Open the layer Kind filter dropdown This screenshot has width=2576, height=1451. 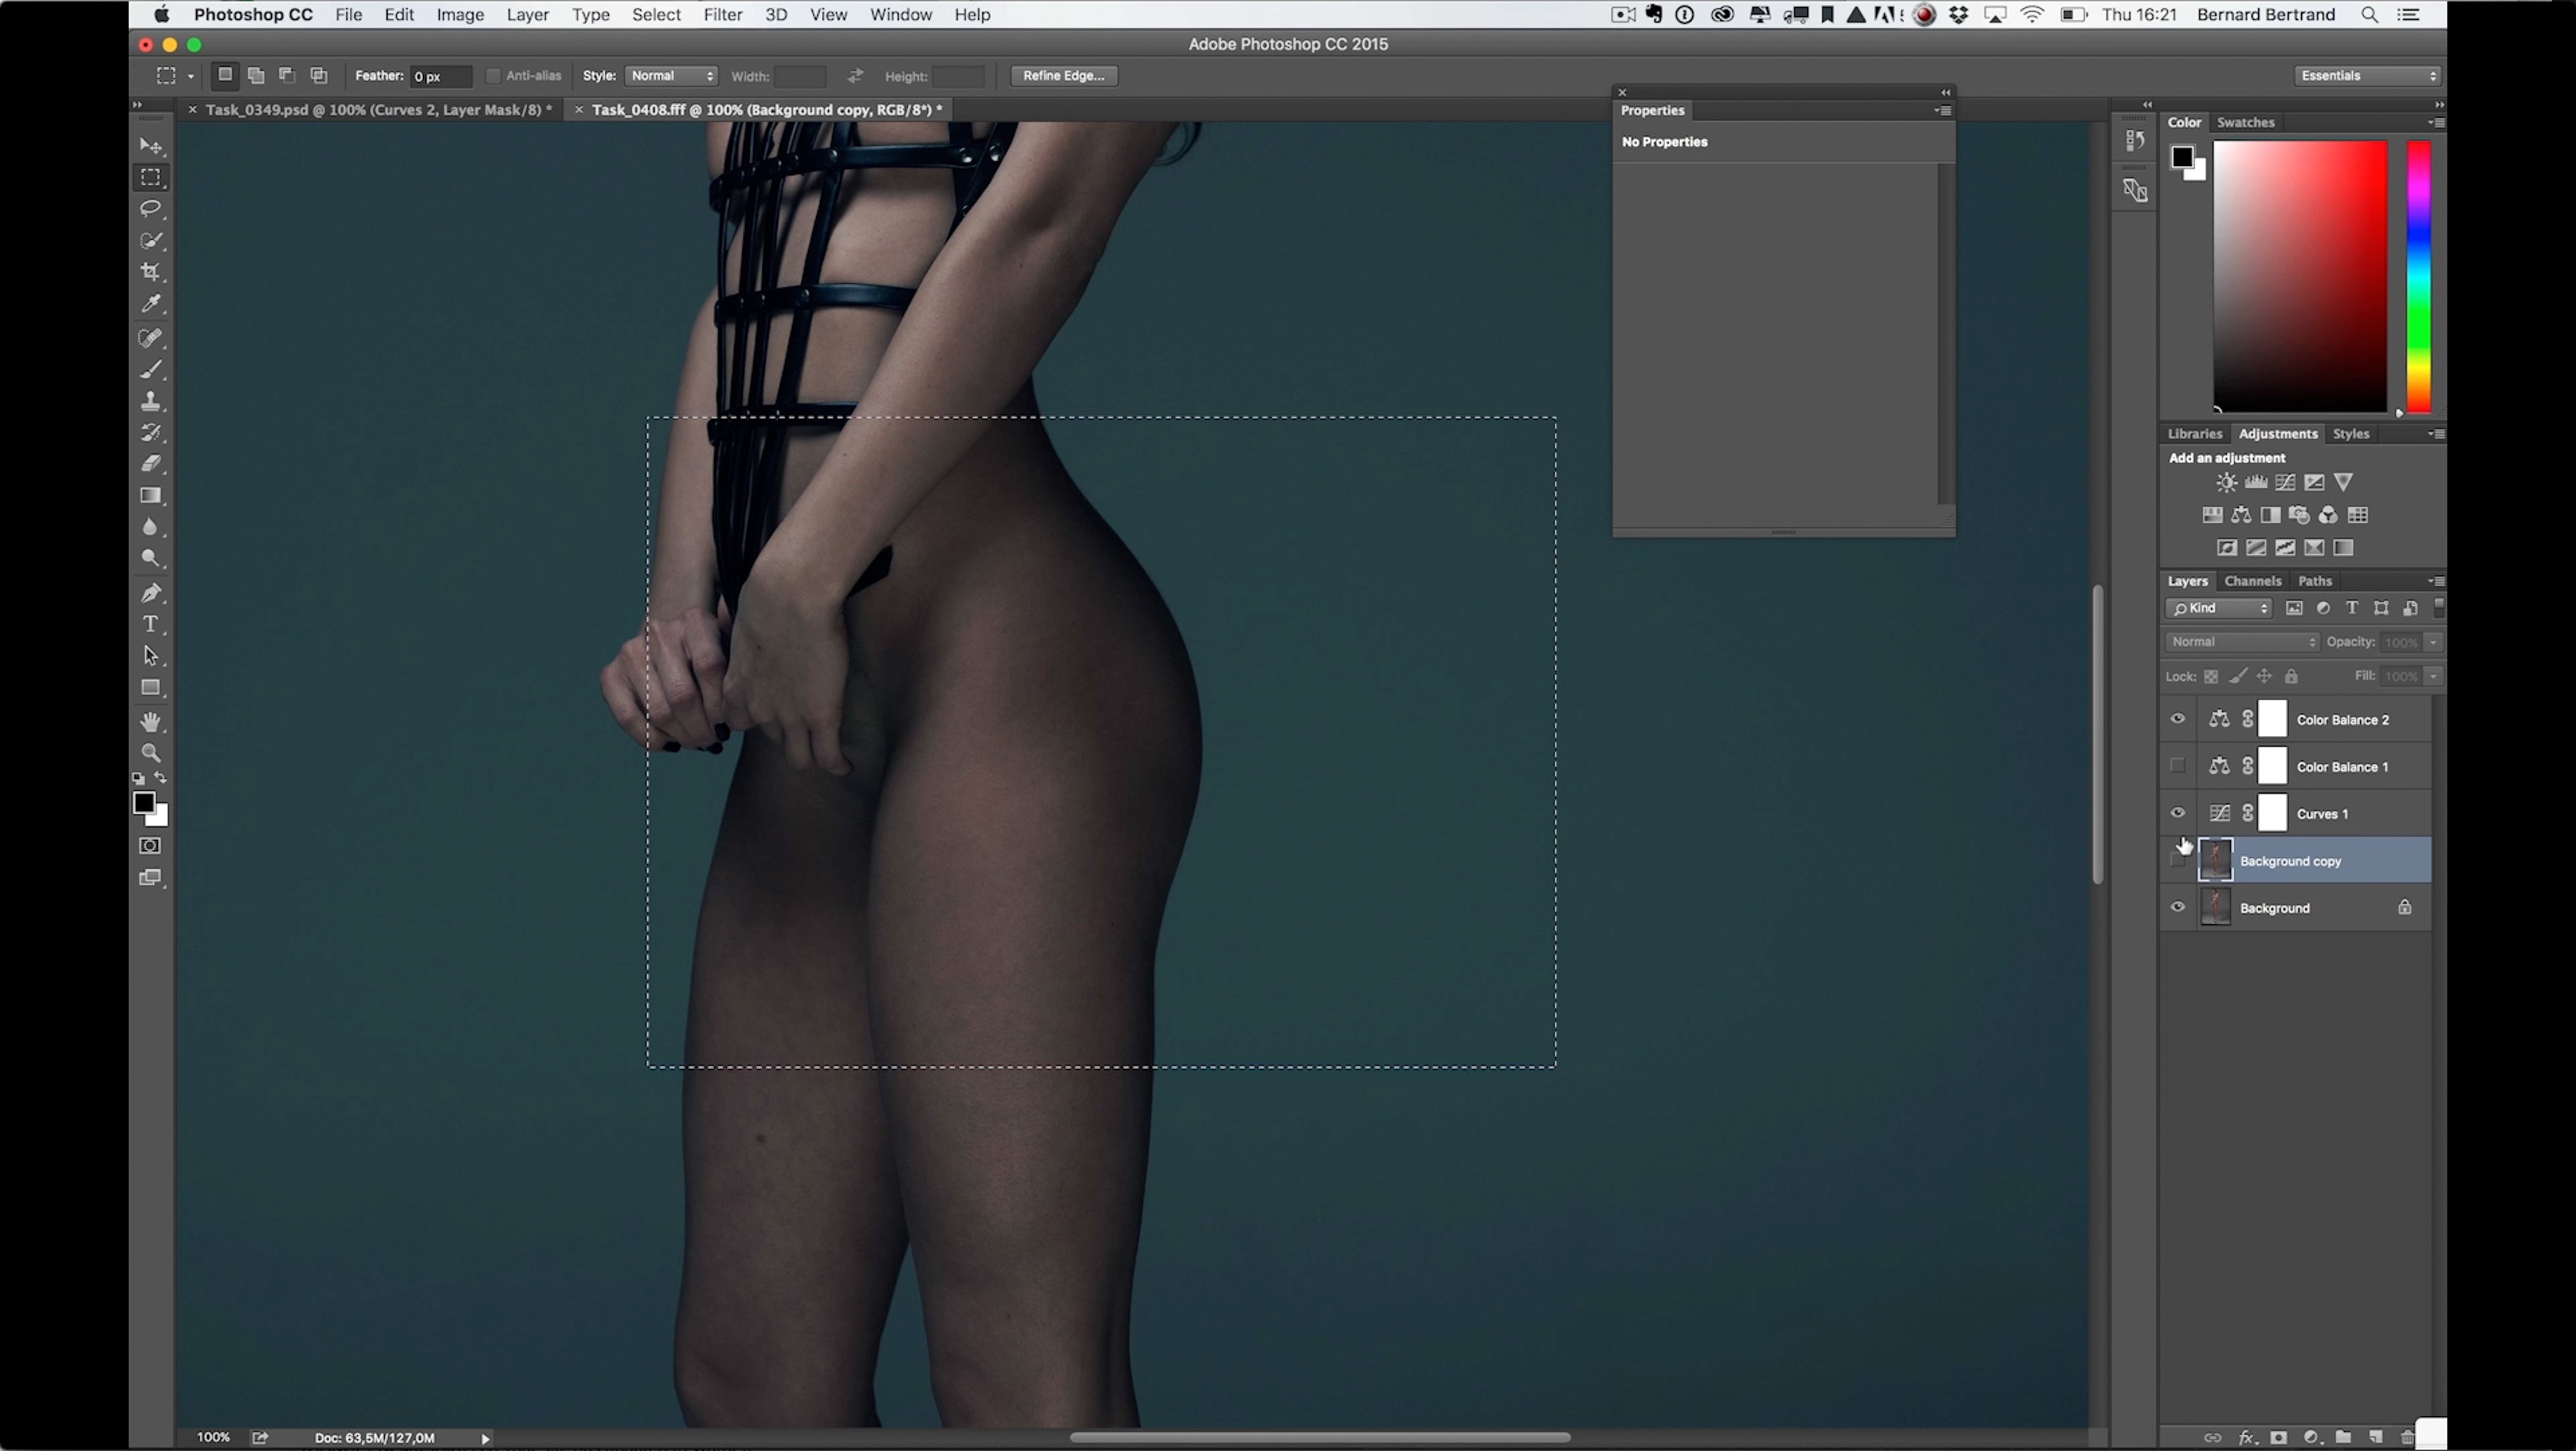[2219, 609]
